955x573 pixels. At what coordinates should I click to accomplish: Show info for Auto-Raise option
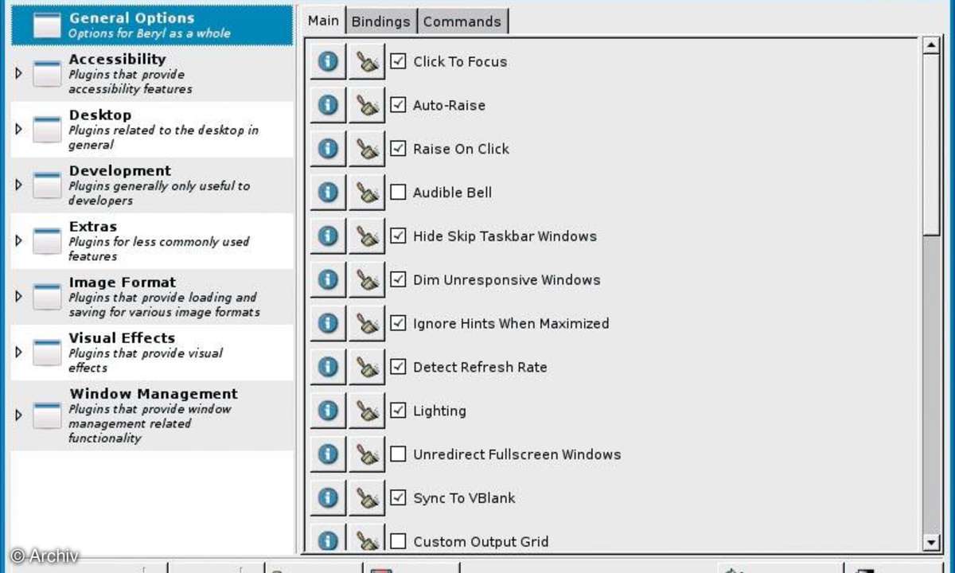(x=328, y=105)
